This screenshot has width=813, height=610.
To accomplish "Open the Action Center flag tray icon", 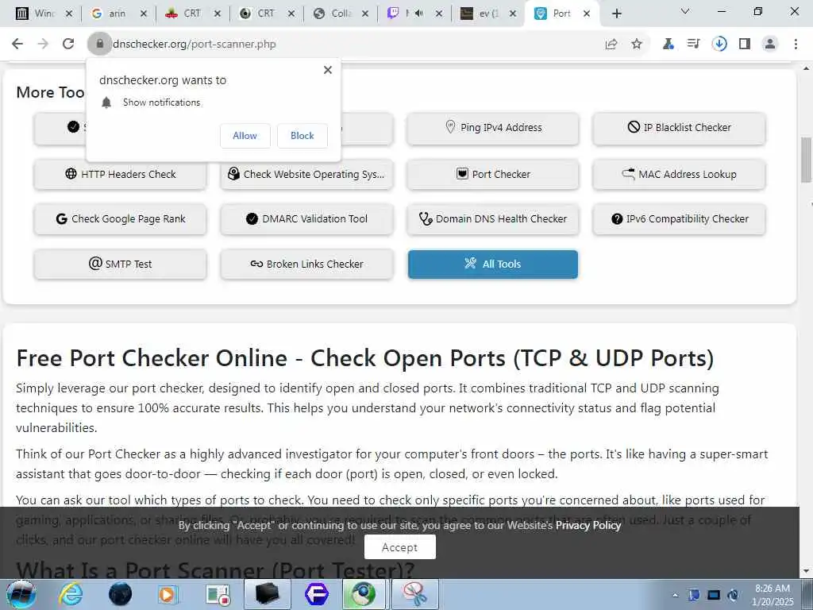I will pyautogui.click(x=694, y=595).
